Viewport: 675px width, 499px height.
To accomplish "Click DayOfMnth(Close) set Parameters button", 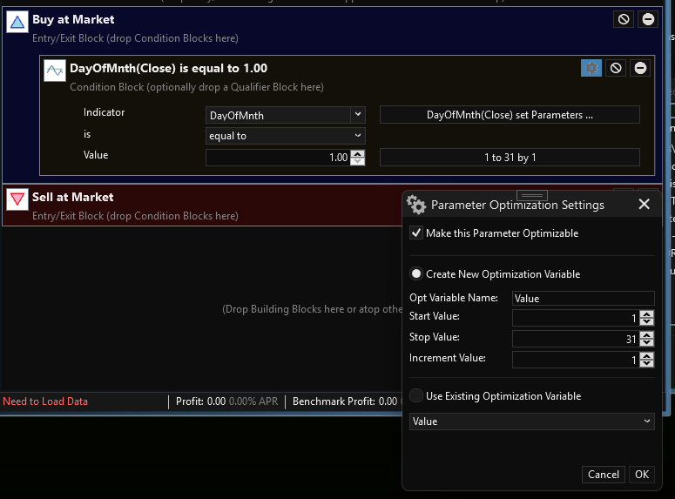I will coord(510,115).
